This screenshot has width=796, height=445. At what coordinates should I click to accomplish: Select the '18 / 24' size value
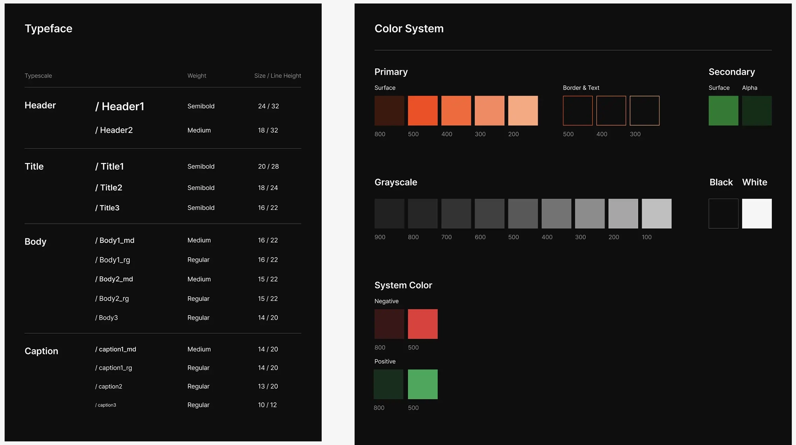point(268,188)
